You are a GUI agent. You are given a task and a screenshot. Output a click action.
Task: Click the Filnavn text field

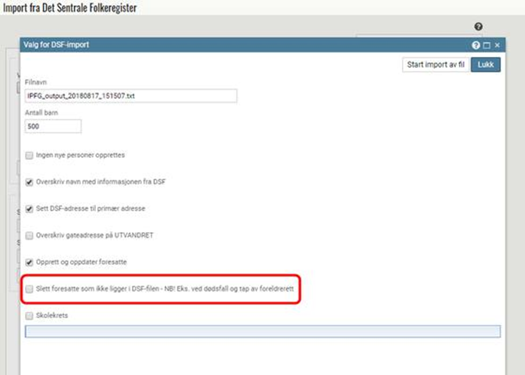[131, 96]
